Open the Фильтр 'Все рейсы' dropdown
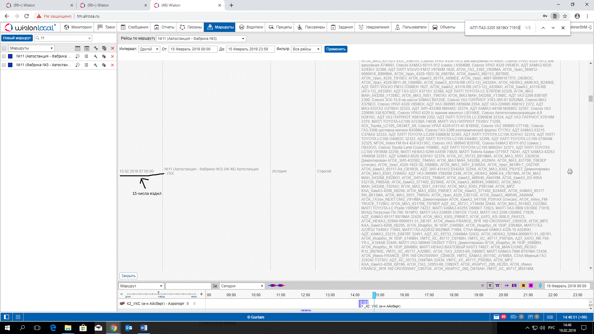Image resolution: width=594 pixels, height=334 pixels. (x=306, y=49)
